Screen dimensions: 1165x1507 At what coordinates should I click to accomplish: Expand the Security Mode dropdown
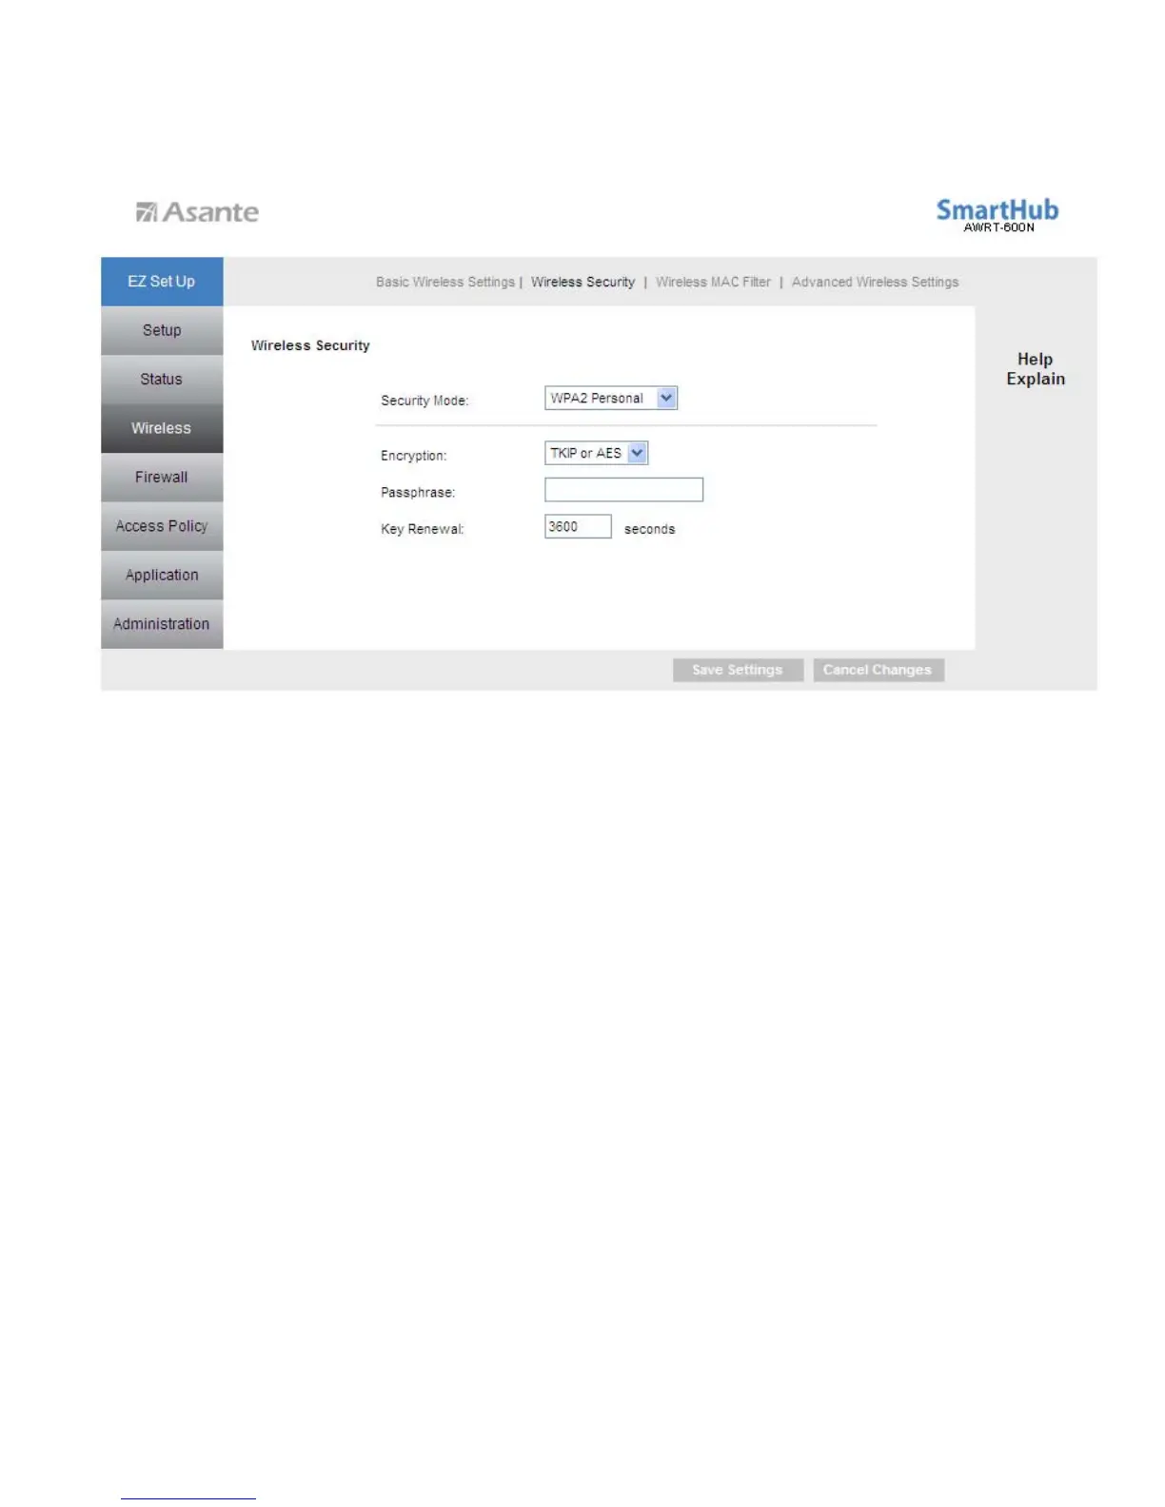pyautogui.click(x=611, y=399)
